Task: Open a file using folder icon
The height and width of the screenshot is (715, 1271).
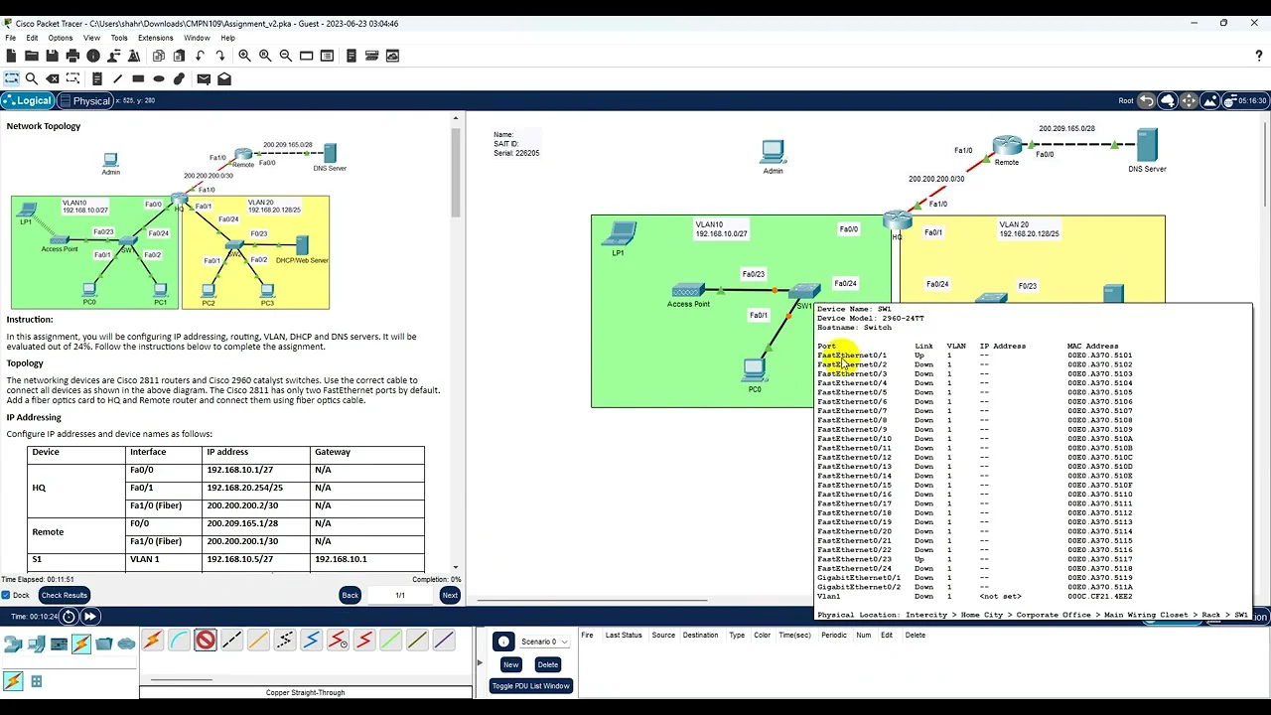Action: pos(32,56)
